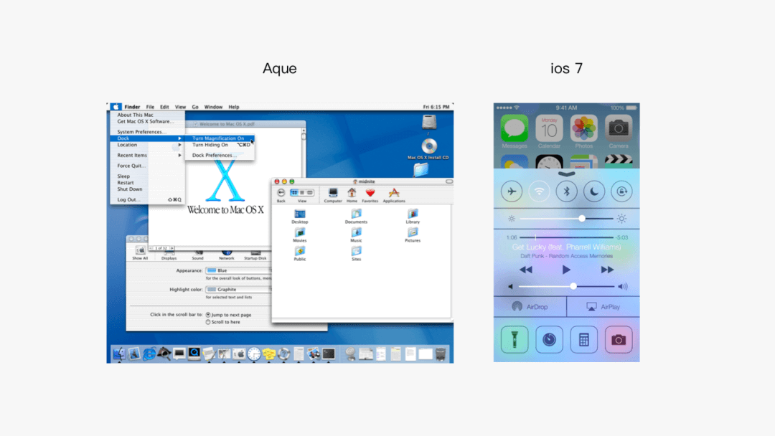
Task: Open Finder menu in menu bar
Action: tap(132, 107)
